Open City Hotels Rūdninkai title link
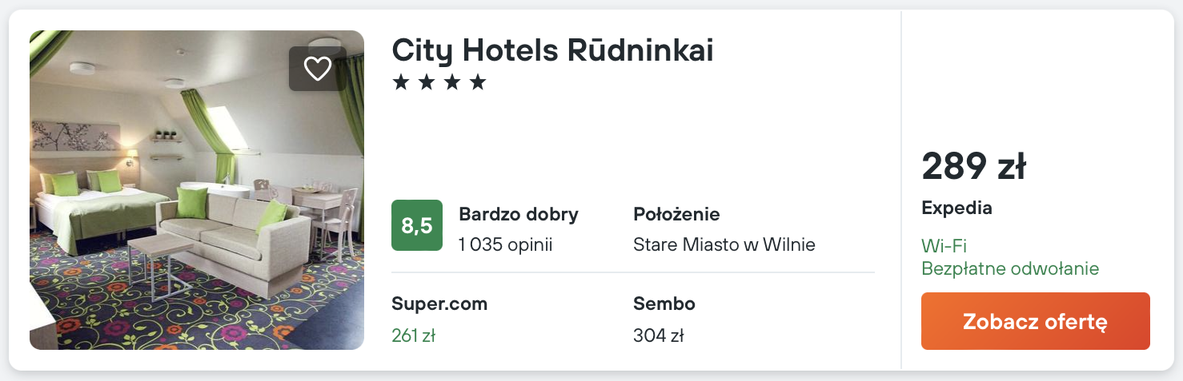This screenshot has height=381, width=1183. pyautogui.click(x=552, y=50)
